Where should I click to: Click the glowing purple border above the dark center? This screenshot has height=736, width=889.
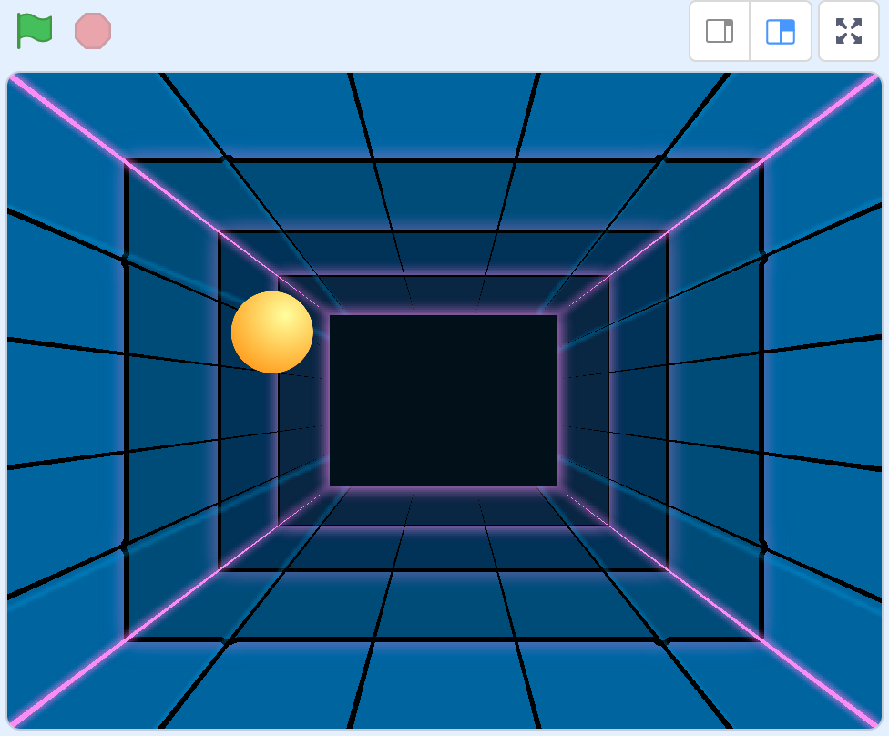(444, 312)
